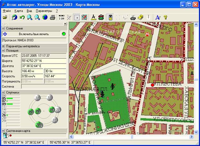Image resolution: width=200 pixels, height=146 pixels.
Task: Click the yellow question mark help icon
Action: coord(165,18)
